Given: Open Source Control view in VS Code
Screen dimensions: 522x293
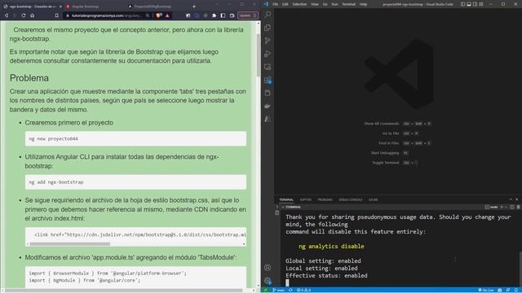Looking at the screenshot, I should pyautogui.click(x=268, y=41).
